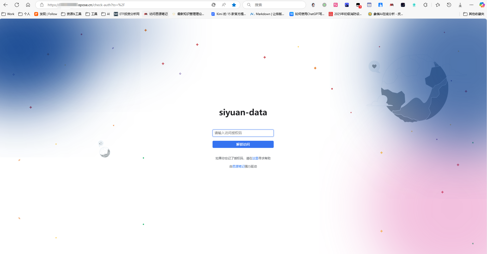
Task: Open the 最新知识管理理论 bookmark
Action: (x=188, y=14)
